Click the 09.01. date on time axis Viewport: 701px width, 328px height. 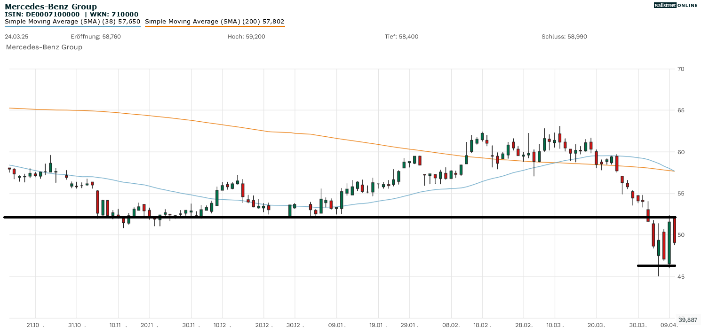336,325
